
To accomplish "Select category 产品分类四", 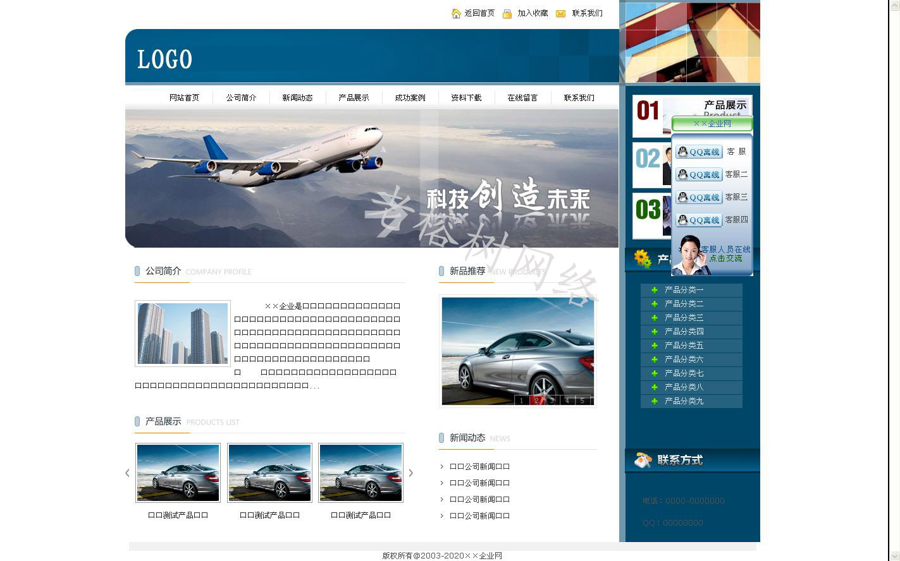I will [684, 332].
